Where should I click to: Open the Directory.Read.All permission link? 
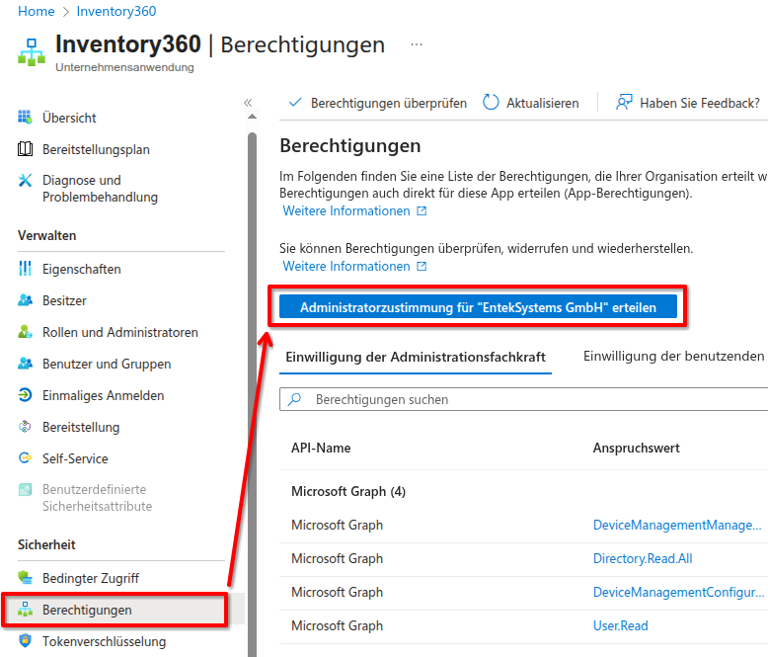(643, 558)
